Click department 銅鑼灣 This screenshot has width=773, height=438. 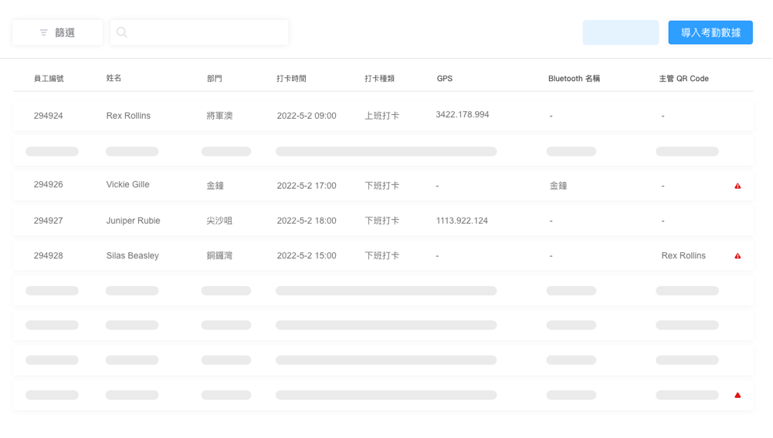[219, 255]
